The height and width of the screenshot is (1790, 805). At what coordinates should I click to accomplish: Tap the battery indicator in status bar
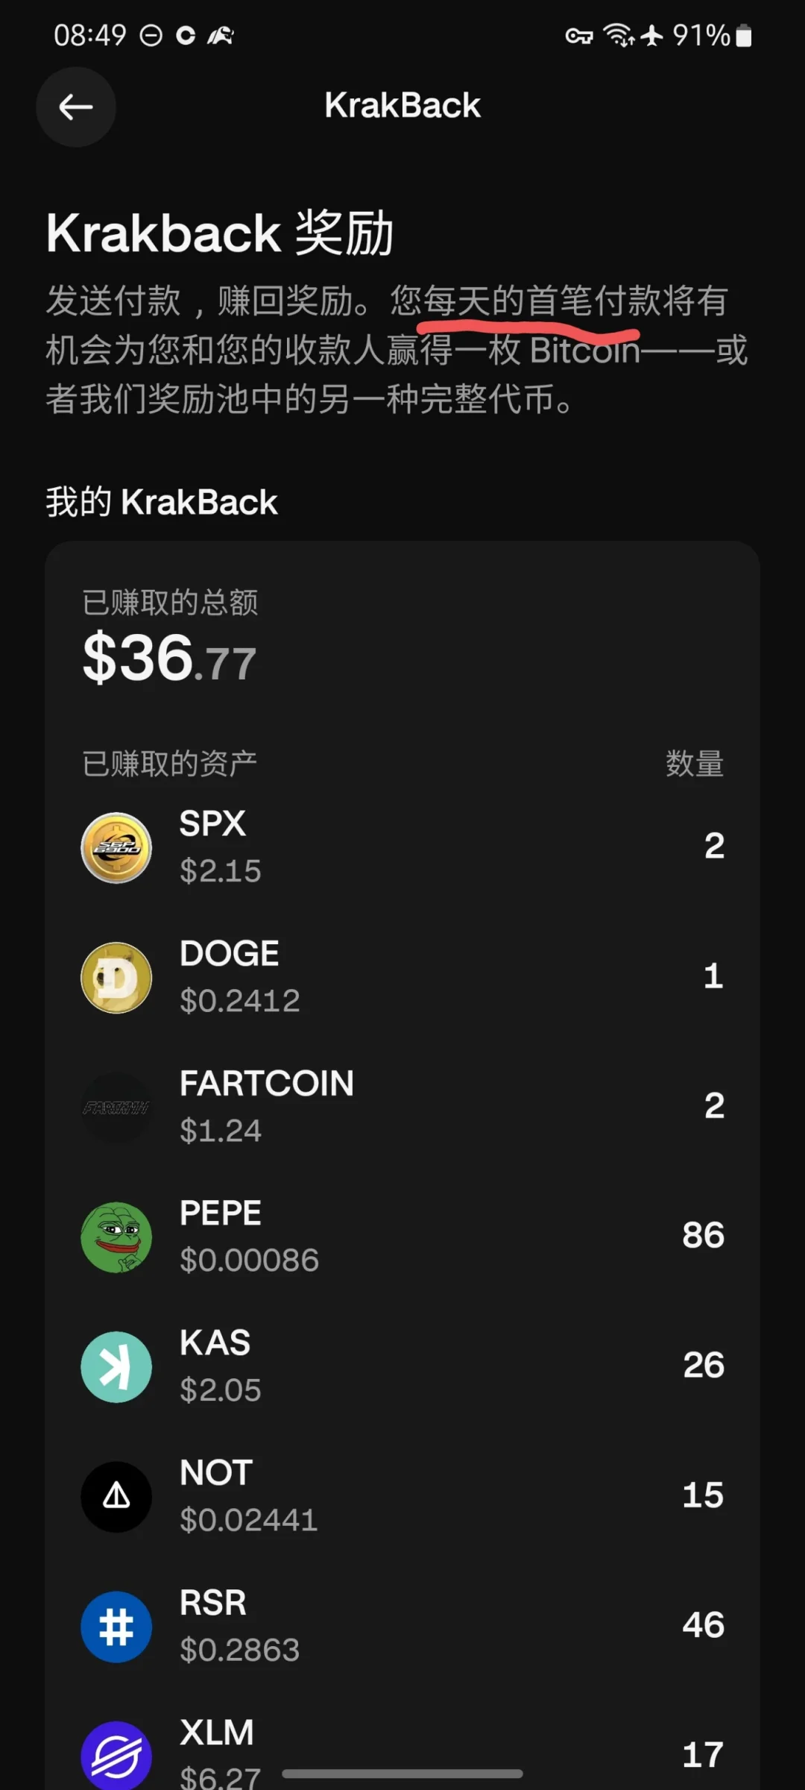click(x=743, y=36)
